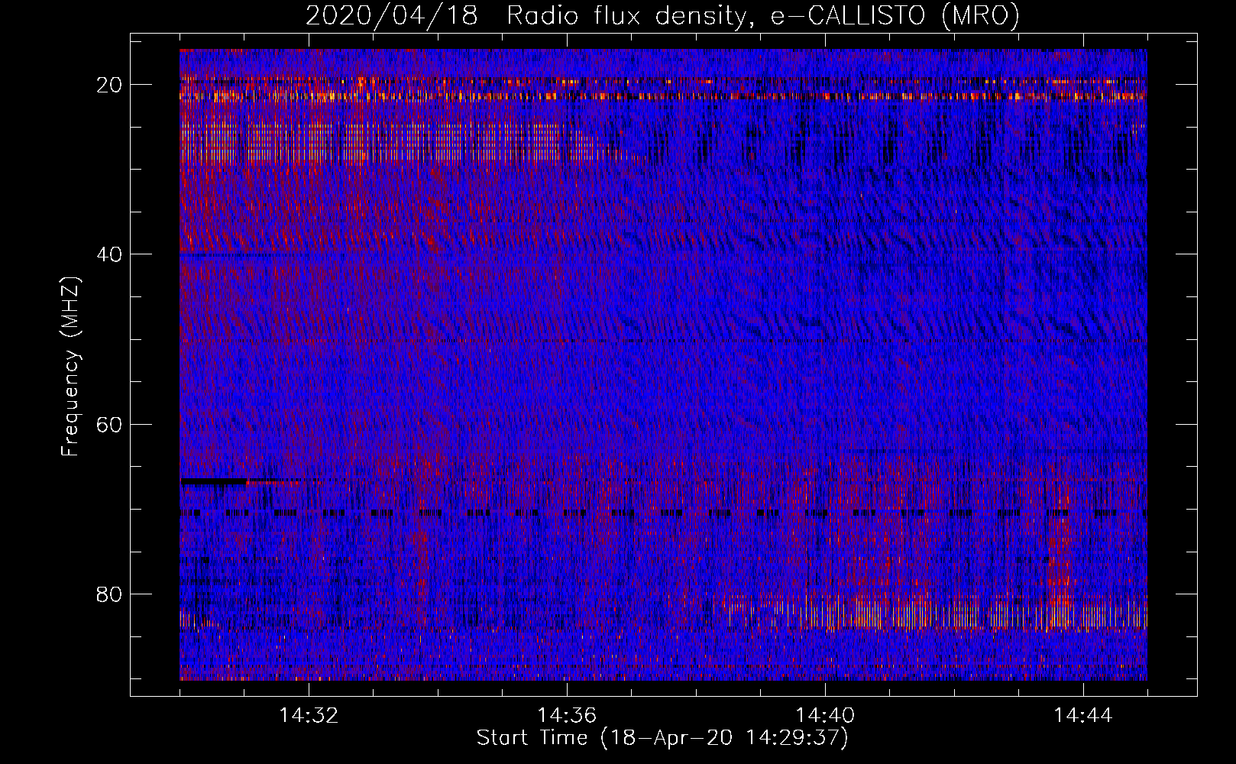Click the time tick label '14:32'
Image resolution: width=1236 pixels, height=764 pixels.
[x=309, y=716]
